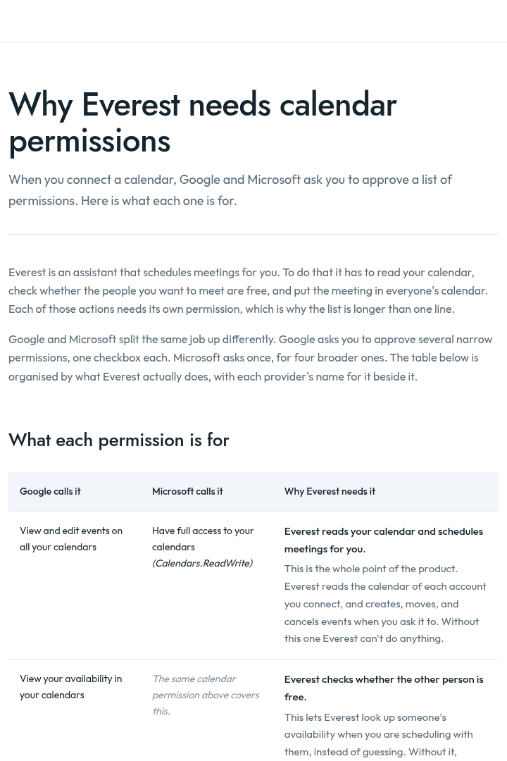The height and width of the screenshot is (761, 507).
Task: Select the 'Why Everest needs it' column header
Action: pos(330,491)
